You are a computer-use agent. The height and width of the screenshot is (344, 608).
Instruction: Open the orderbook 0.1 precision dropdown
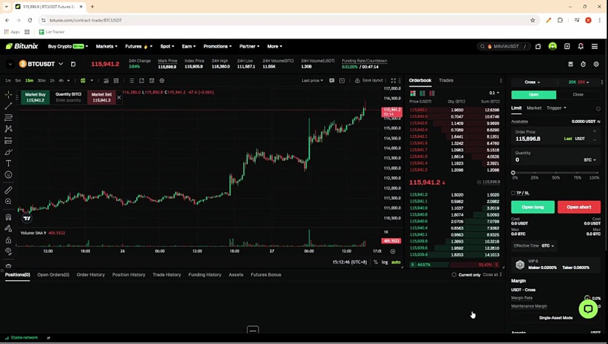(x=494, y=93)
